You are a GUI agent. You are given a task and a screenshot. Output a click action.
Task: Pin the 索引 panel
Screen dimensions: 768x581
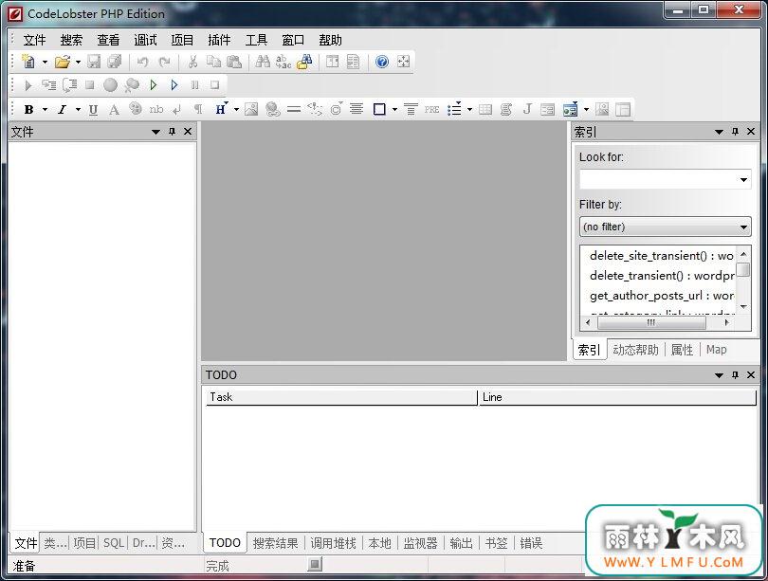click(735, 132)
